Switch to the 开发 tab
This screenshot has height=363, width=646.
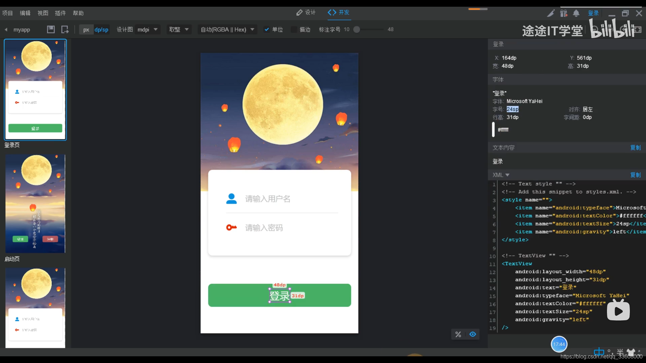point(338,12)
